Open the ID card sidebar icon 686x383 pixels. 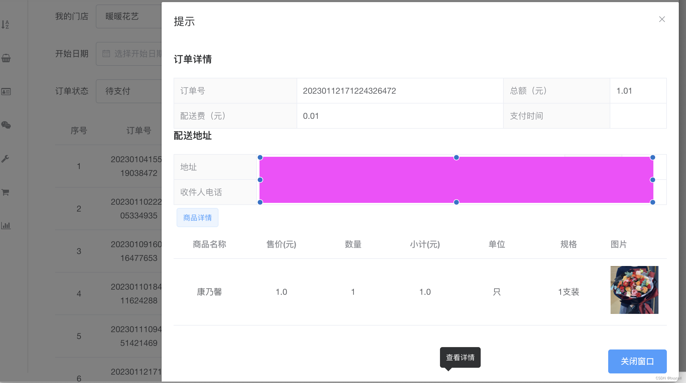click(x=6, y=92)
